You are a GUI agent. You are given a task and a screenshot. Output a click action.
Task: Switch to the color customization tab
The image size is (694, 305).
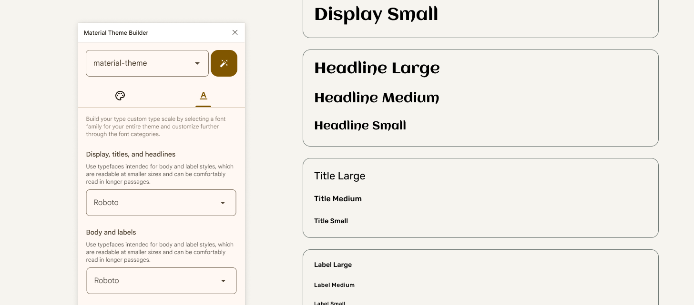(120, 96)
